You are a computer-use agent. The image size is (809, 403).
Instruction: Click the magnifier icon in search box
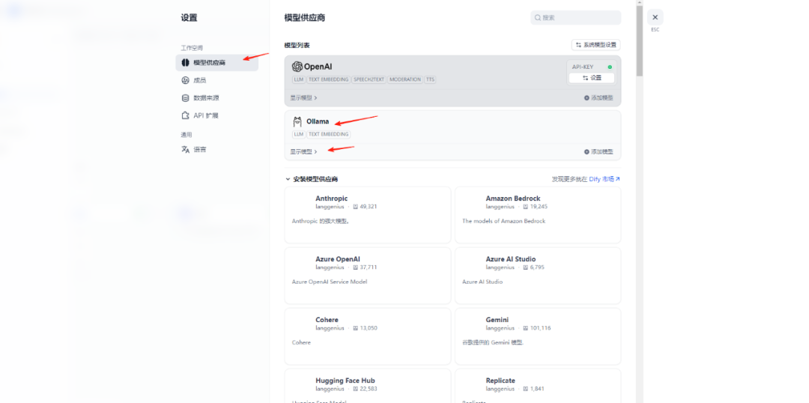click(538, 17)
